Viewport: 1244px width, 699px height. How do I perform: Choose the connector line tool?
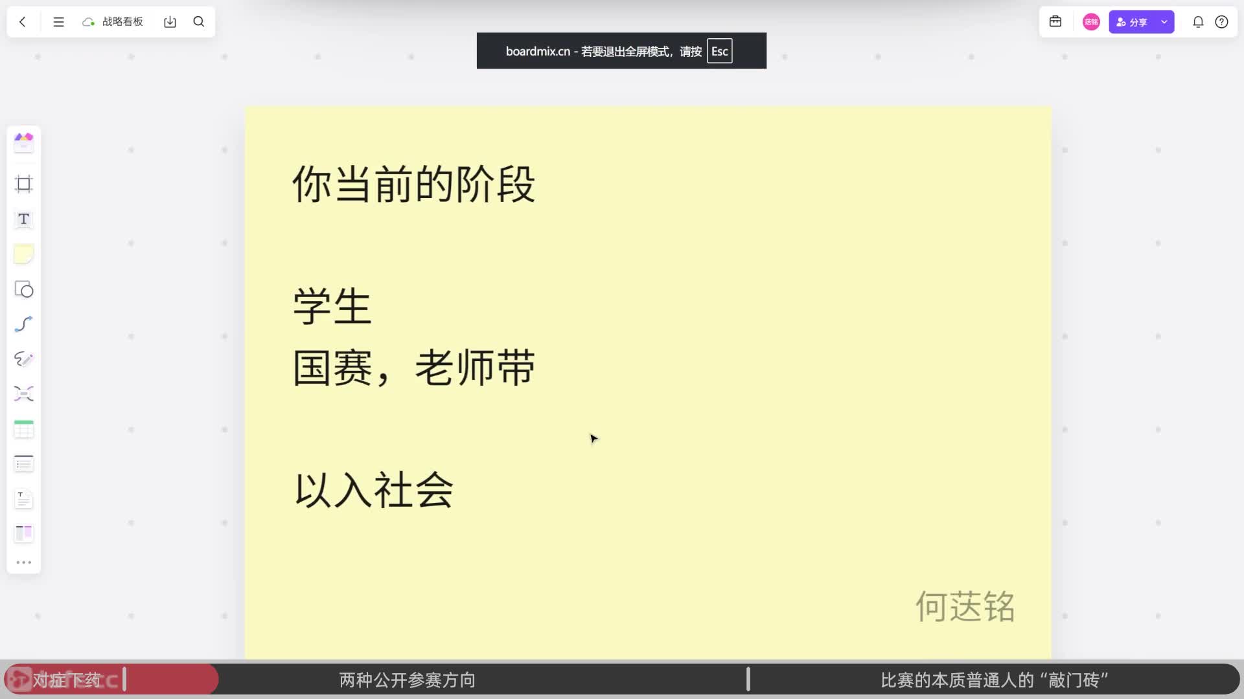coord(24,324)
